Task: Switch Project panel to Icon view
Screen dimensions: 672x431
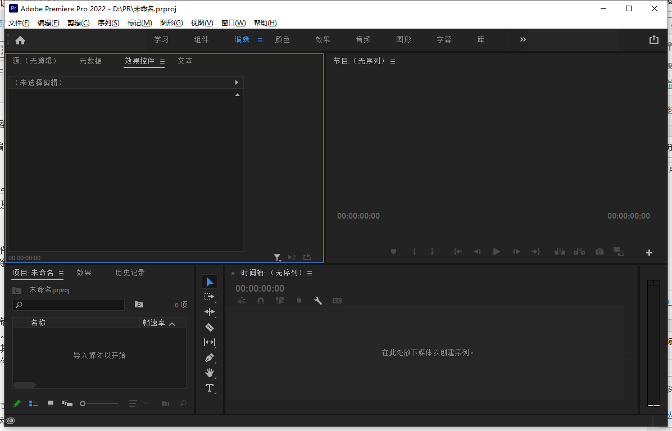Action: (51, 403)
